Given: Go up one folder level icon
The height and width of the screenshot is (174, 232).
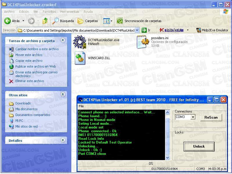Looking at the screenshot, I should click(x=45, y=21).
